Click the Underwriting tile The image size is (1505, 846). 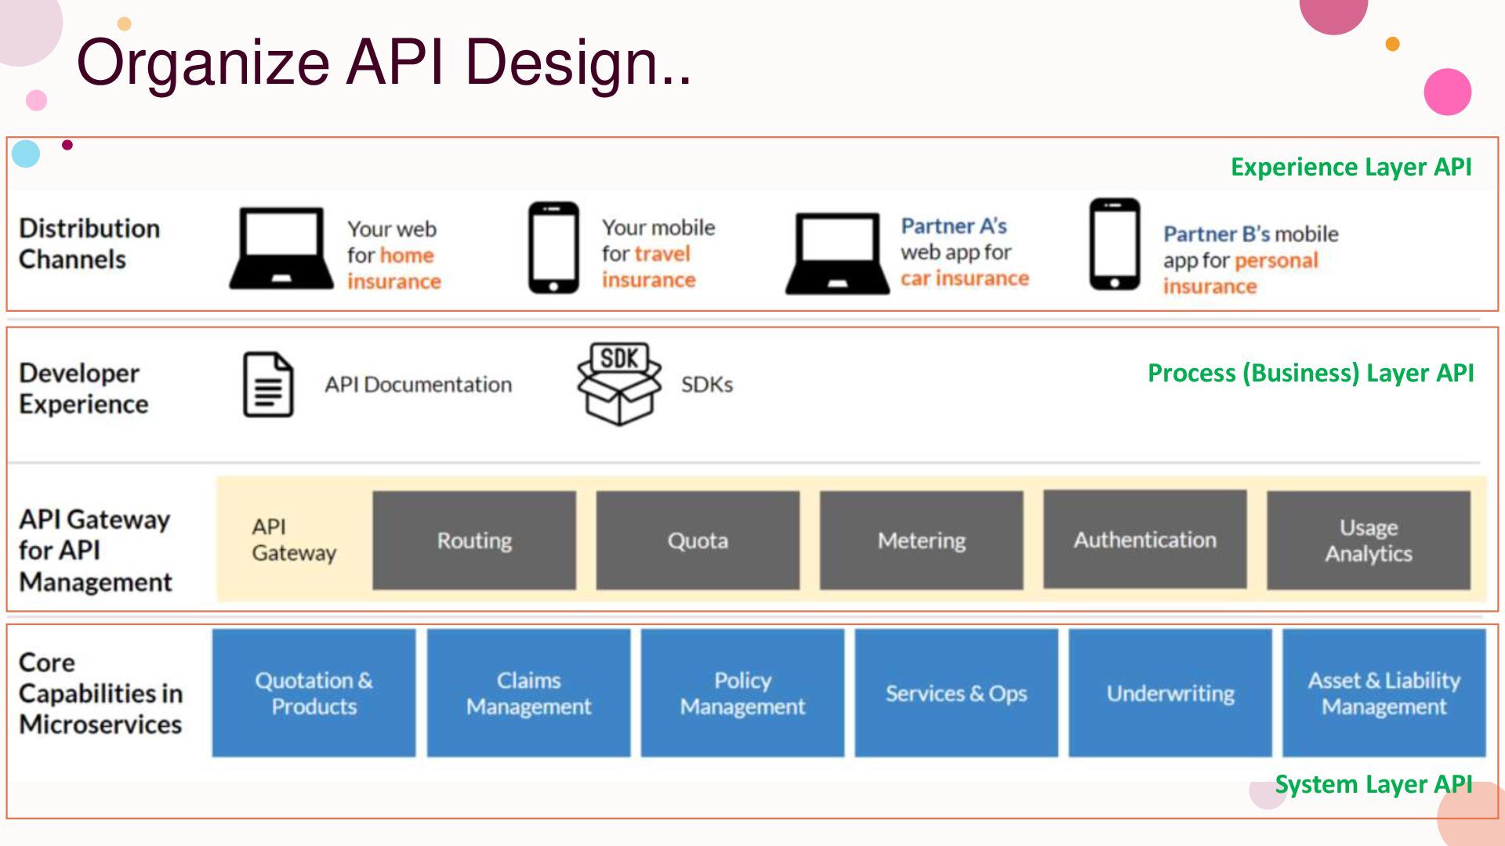coord(1170,693)
